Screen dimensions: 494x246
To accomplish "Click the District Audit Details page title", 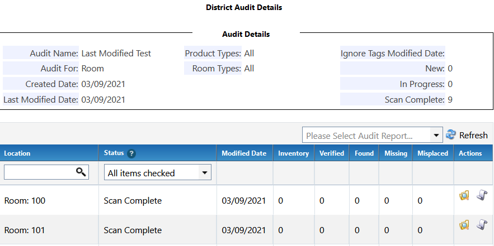I will pyautogui.click(x=244, y=7).
